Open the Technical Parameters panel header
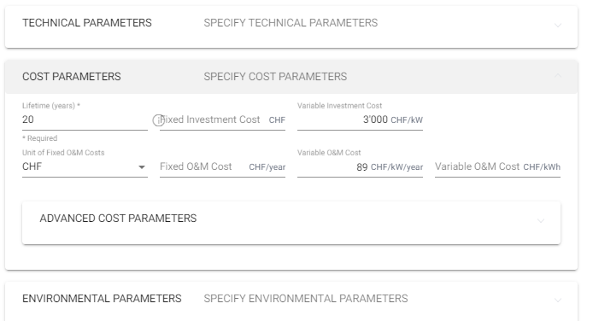Image resolution: width=593 pixels, height=321 pixels. [291, 26]
